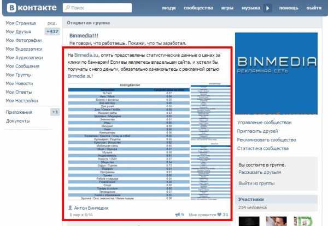The image size is (328, 226).
Task: Open музыка in the top menu
Action: point(251,8)
